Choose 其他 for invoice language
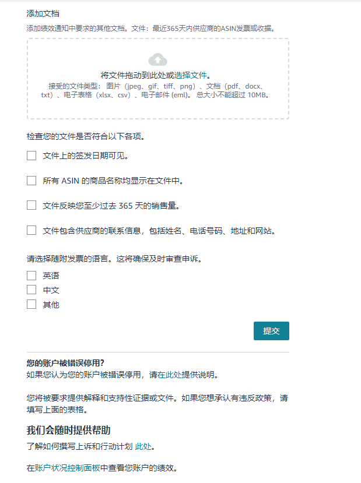The image size is (361, 483). [x=31, y=304]
